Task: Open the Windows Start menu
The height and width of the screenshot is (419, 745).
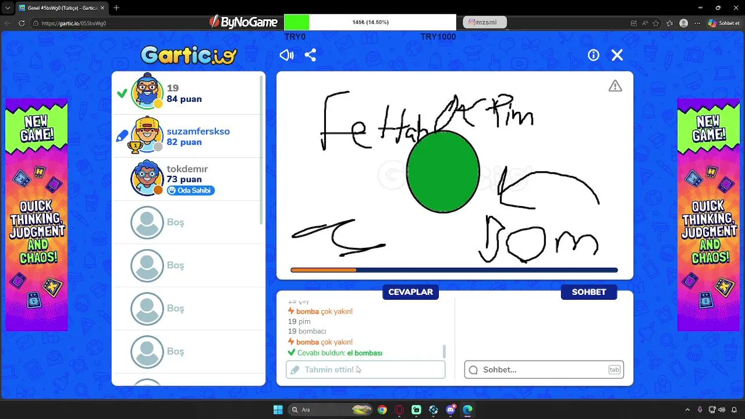Action: click(x=278, y=410)
